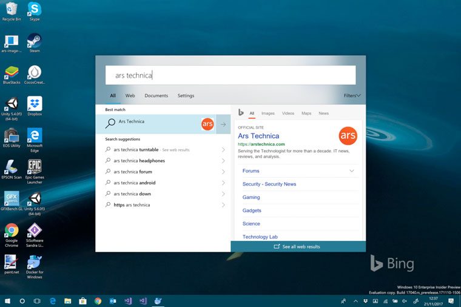The height and width of the screenshot is (307, 461).
Task: Click the SiSoftware Sandra desktop icon
Action: [35, 235]
